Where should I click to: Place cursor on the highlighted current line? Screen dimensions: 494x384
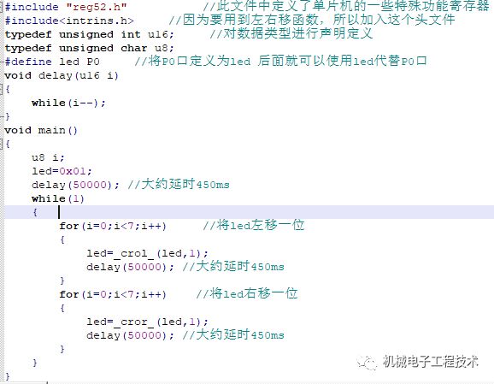coord(249,212)
